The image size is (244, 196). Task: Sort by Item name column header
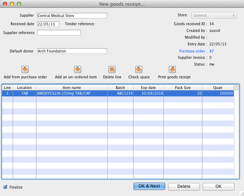[x=72, y=88]
